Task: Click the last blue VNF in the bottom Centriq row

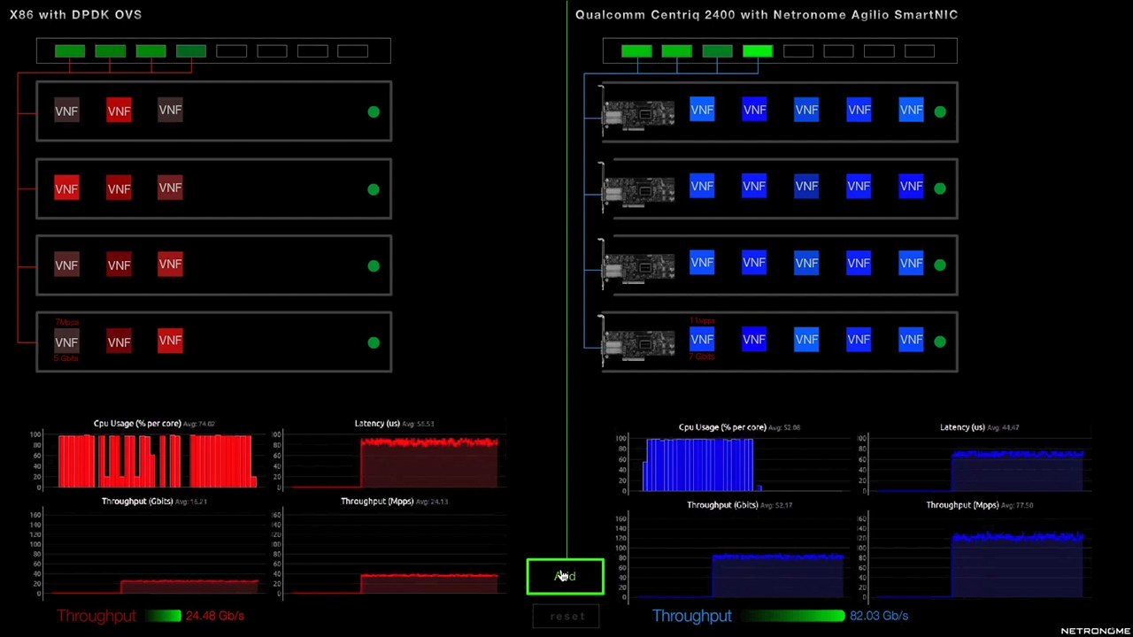Action: click(x=911, y=339)
